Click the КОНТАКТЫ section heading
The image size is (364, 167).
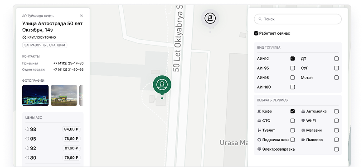(31, 56)
